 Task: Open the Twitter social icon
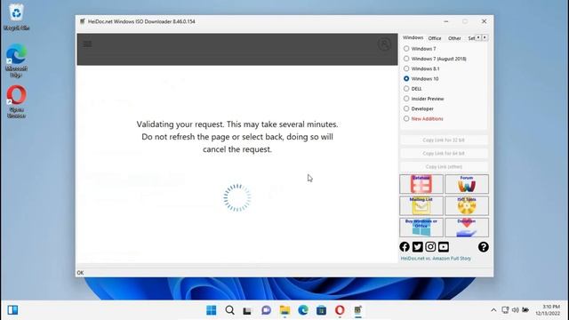pyautogui.click(x=417, y=247)
